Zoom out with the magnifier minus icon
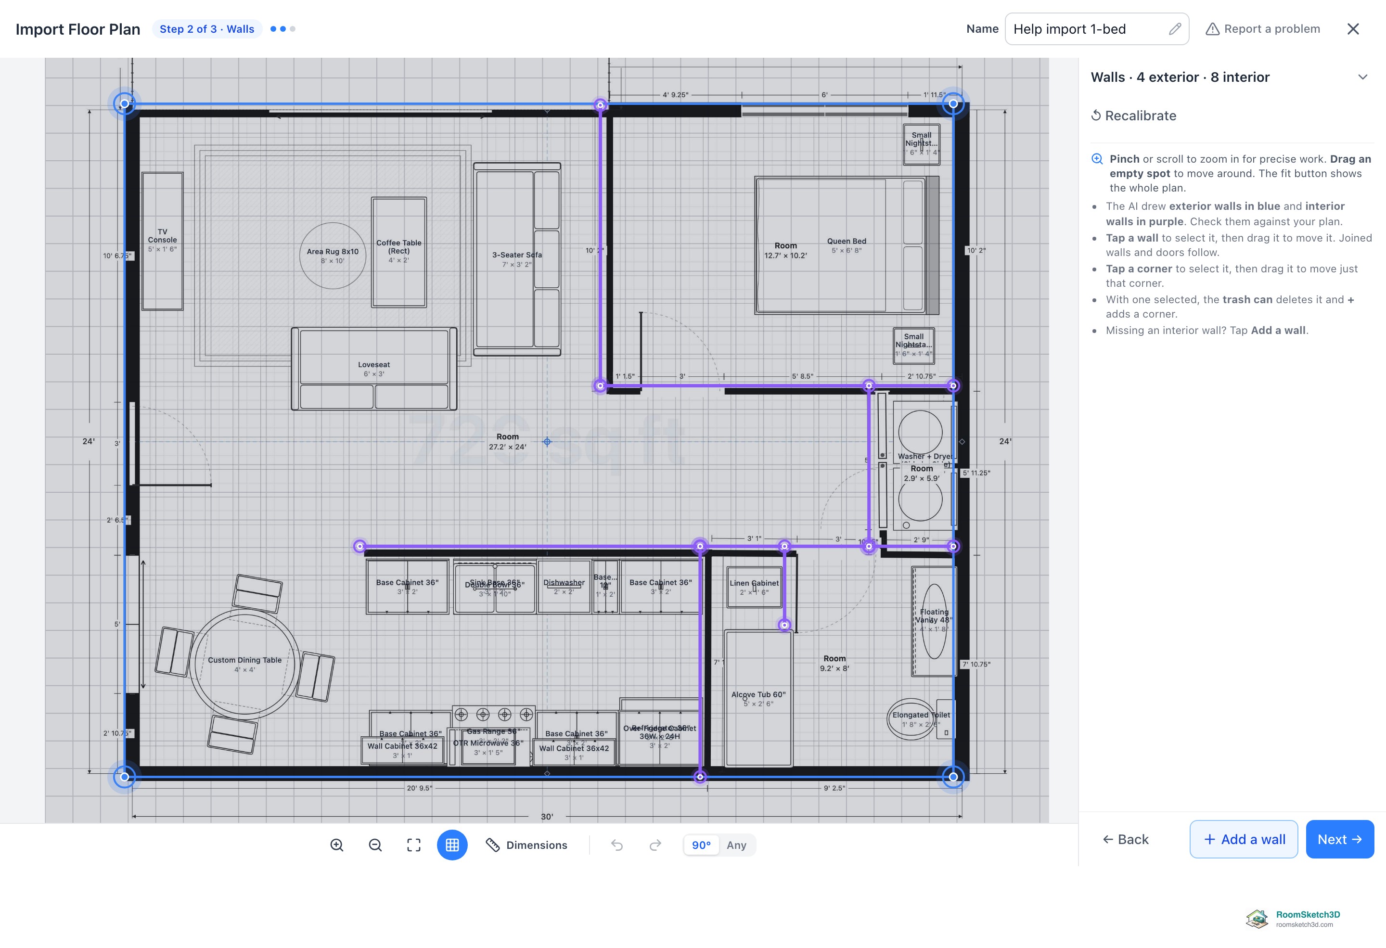 coord(375,845)
